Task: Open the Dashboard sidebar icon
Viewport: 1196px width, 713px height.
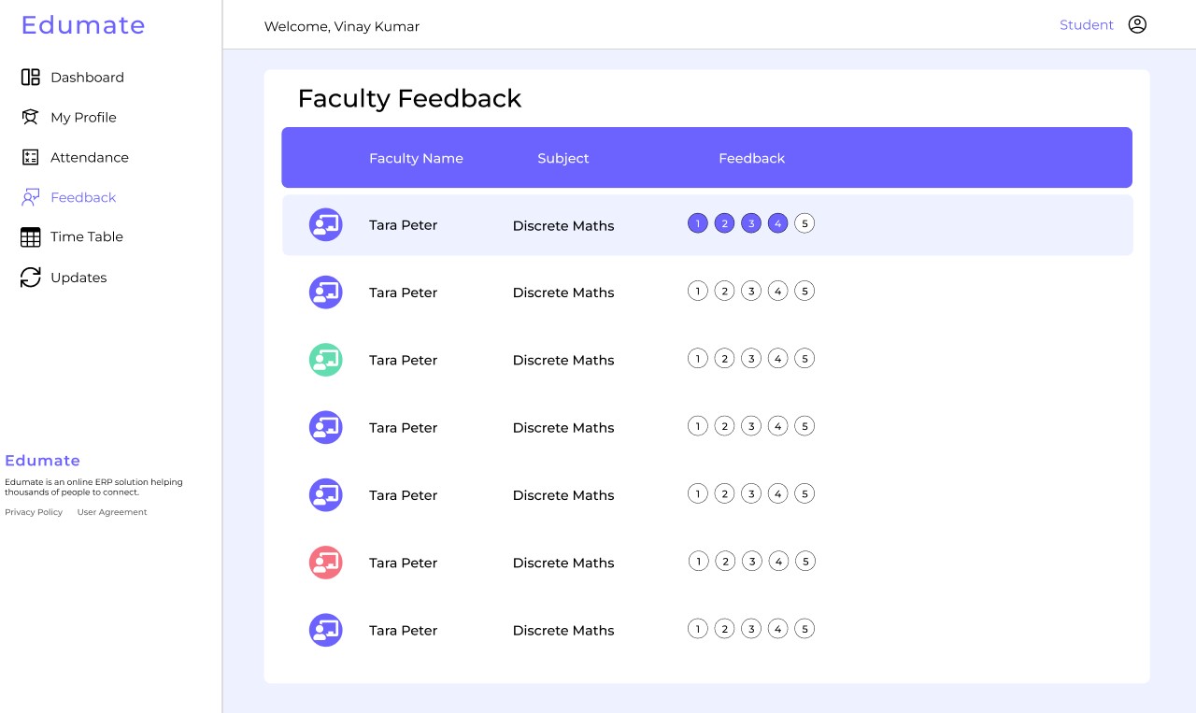Action: coord(31,78)
